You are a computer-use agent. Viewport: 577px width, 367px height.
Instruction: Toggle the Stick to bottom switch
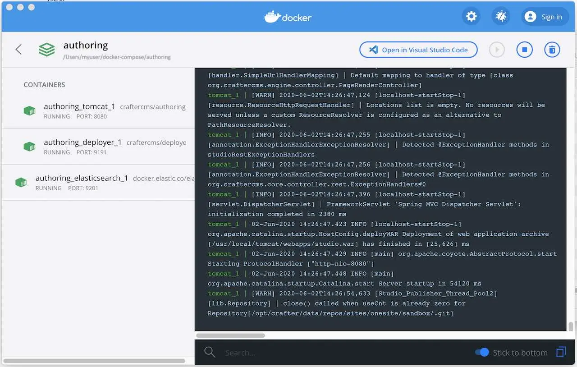482,352
